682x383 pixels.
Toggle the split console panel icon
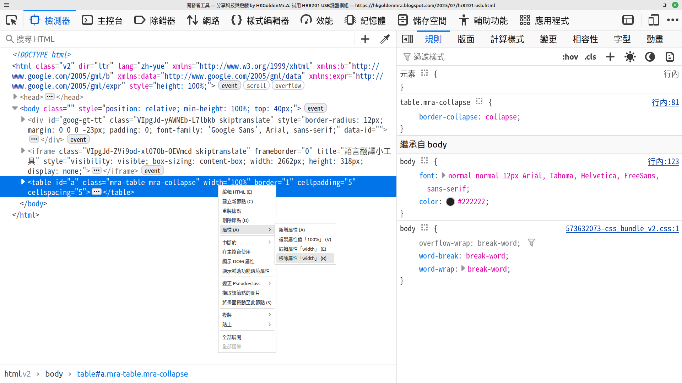tap(628, 20)
